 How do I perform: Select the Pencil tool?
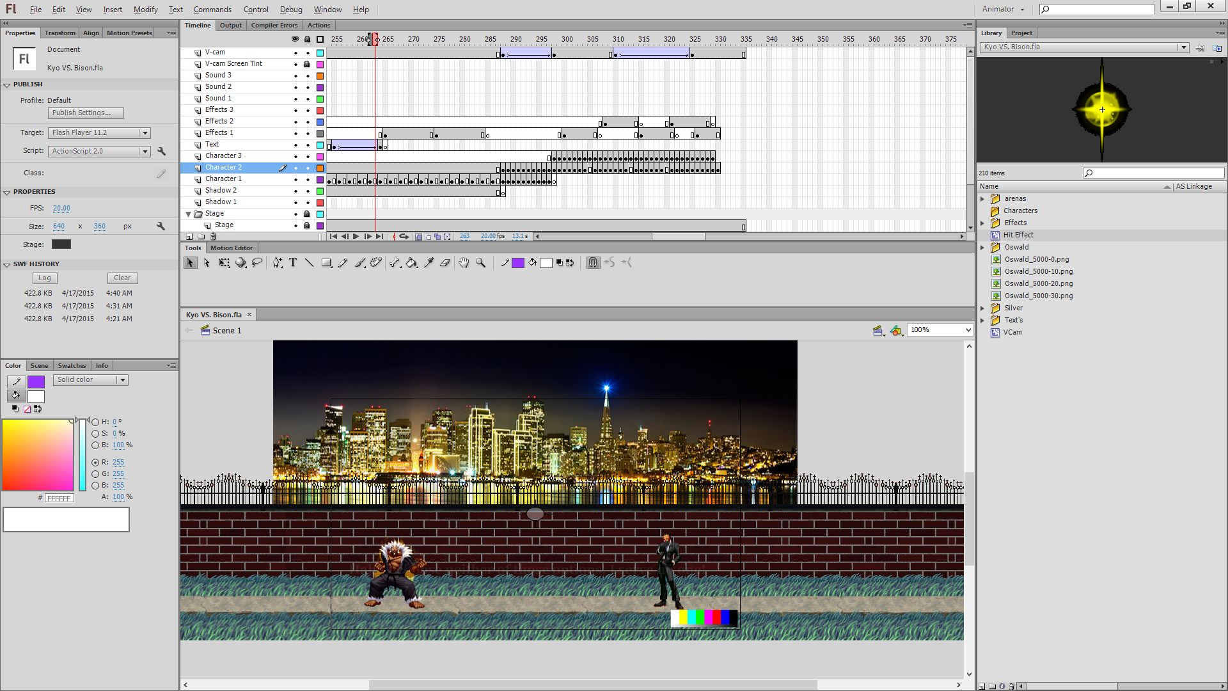[x=343, y=262]
